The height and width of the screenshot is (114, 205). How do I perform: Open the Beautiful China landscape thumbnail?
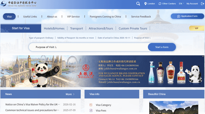pos(174,107)
